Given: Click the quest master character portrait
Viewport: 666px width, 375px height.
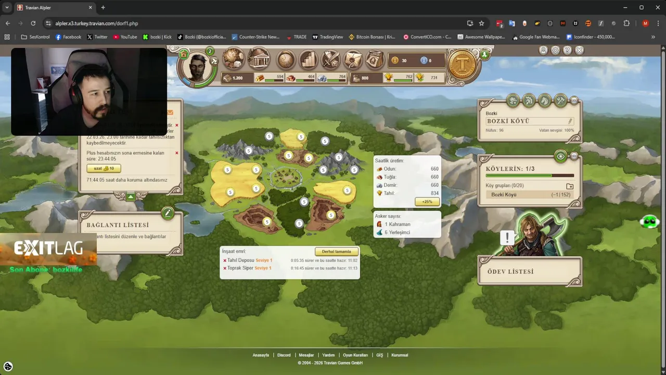Looking at the screenshot, I should tap(536, 235).
